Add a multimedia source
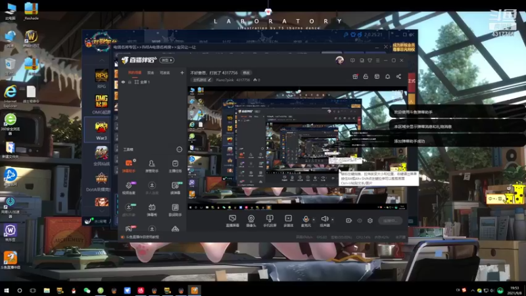 pyautogui.click(x=288, y=221)
